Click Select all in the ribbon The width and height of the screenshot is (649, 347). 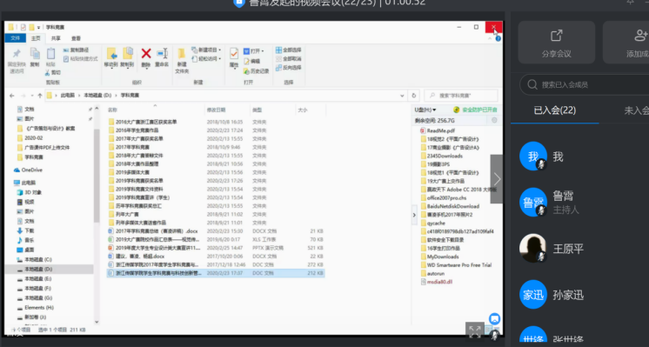289,50
